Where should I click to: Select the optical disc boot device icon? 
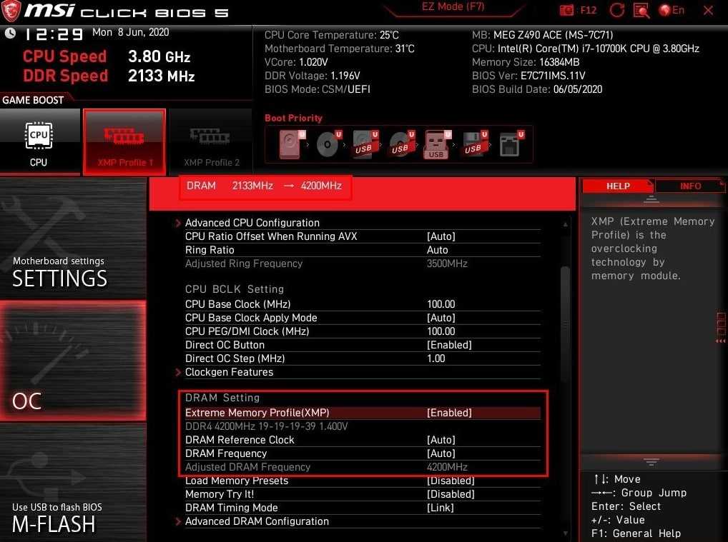tap(329, 144)
